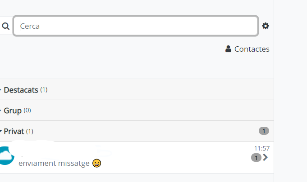307x182 pixels.
Task: Open the Contactes link
Action: (x=247, y=49)
